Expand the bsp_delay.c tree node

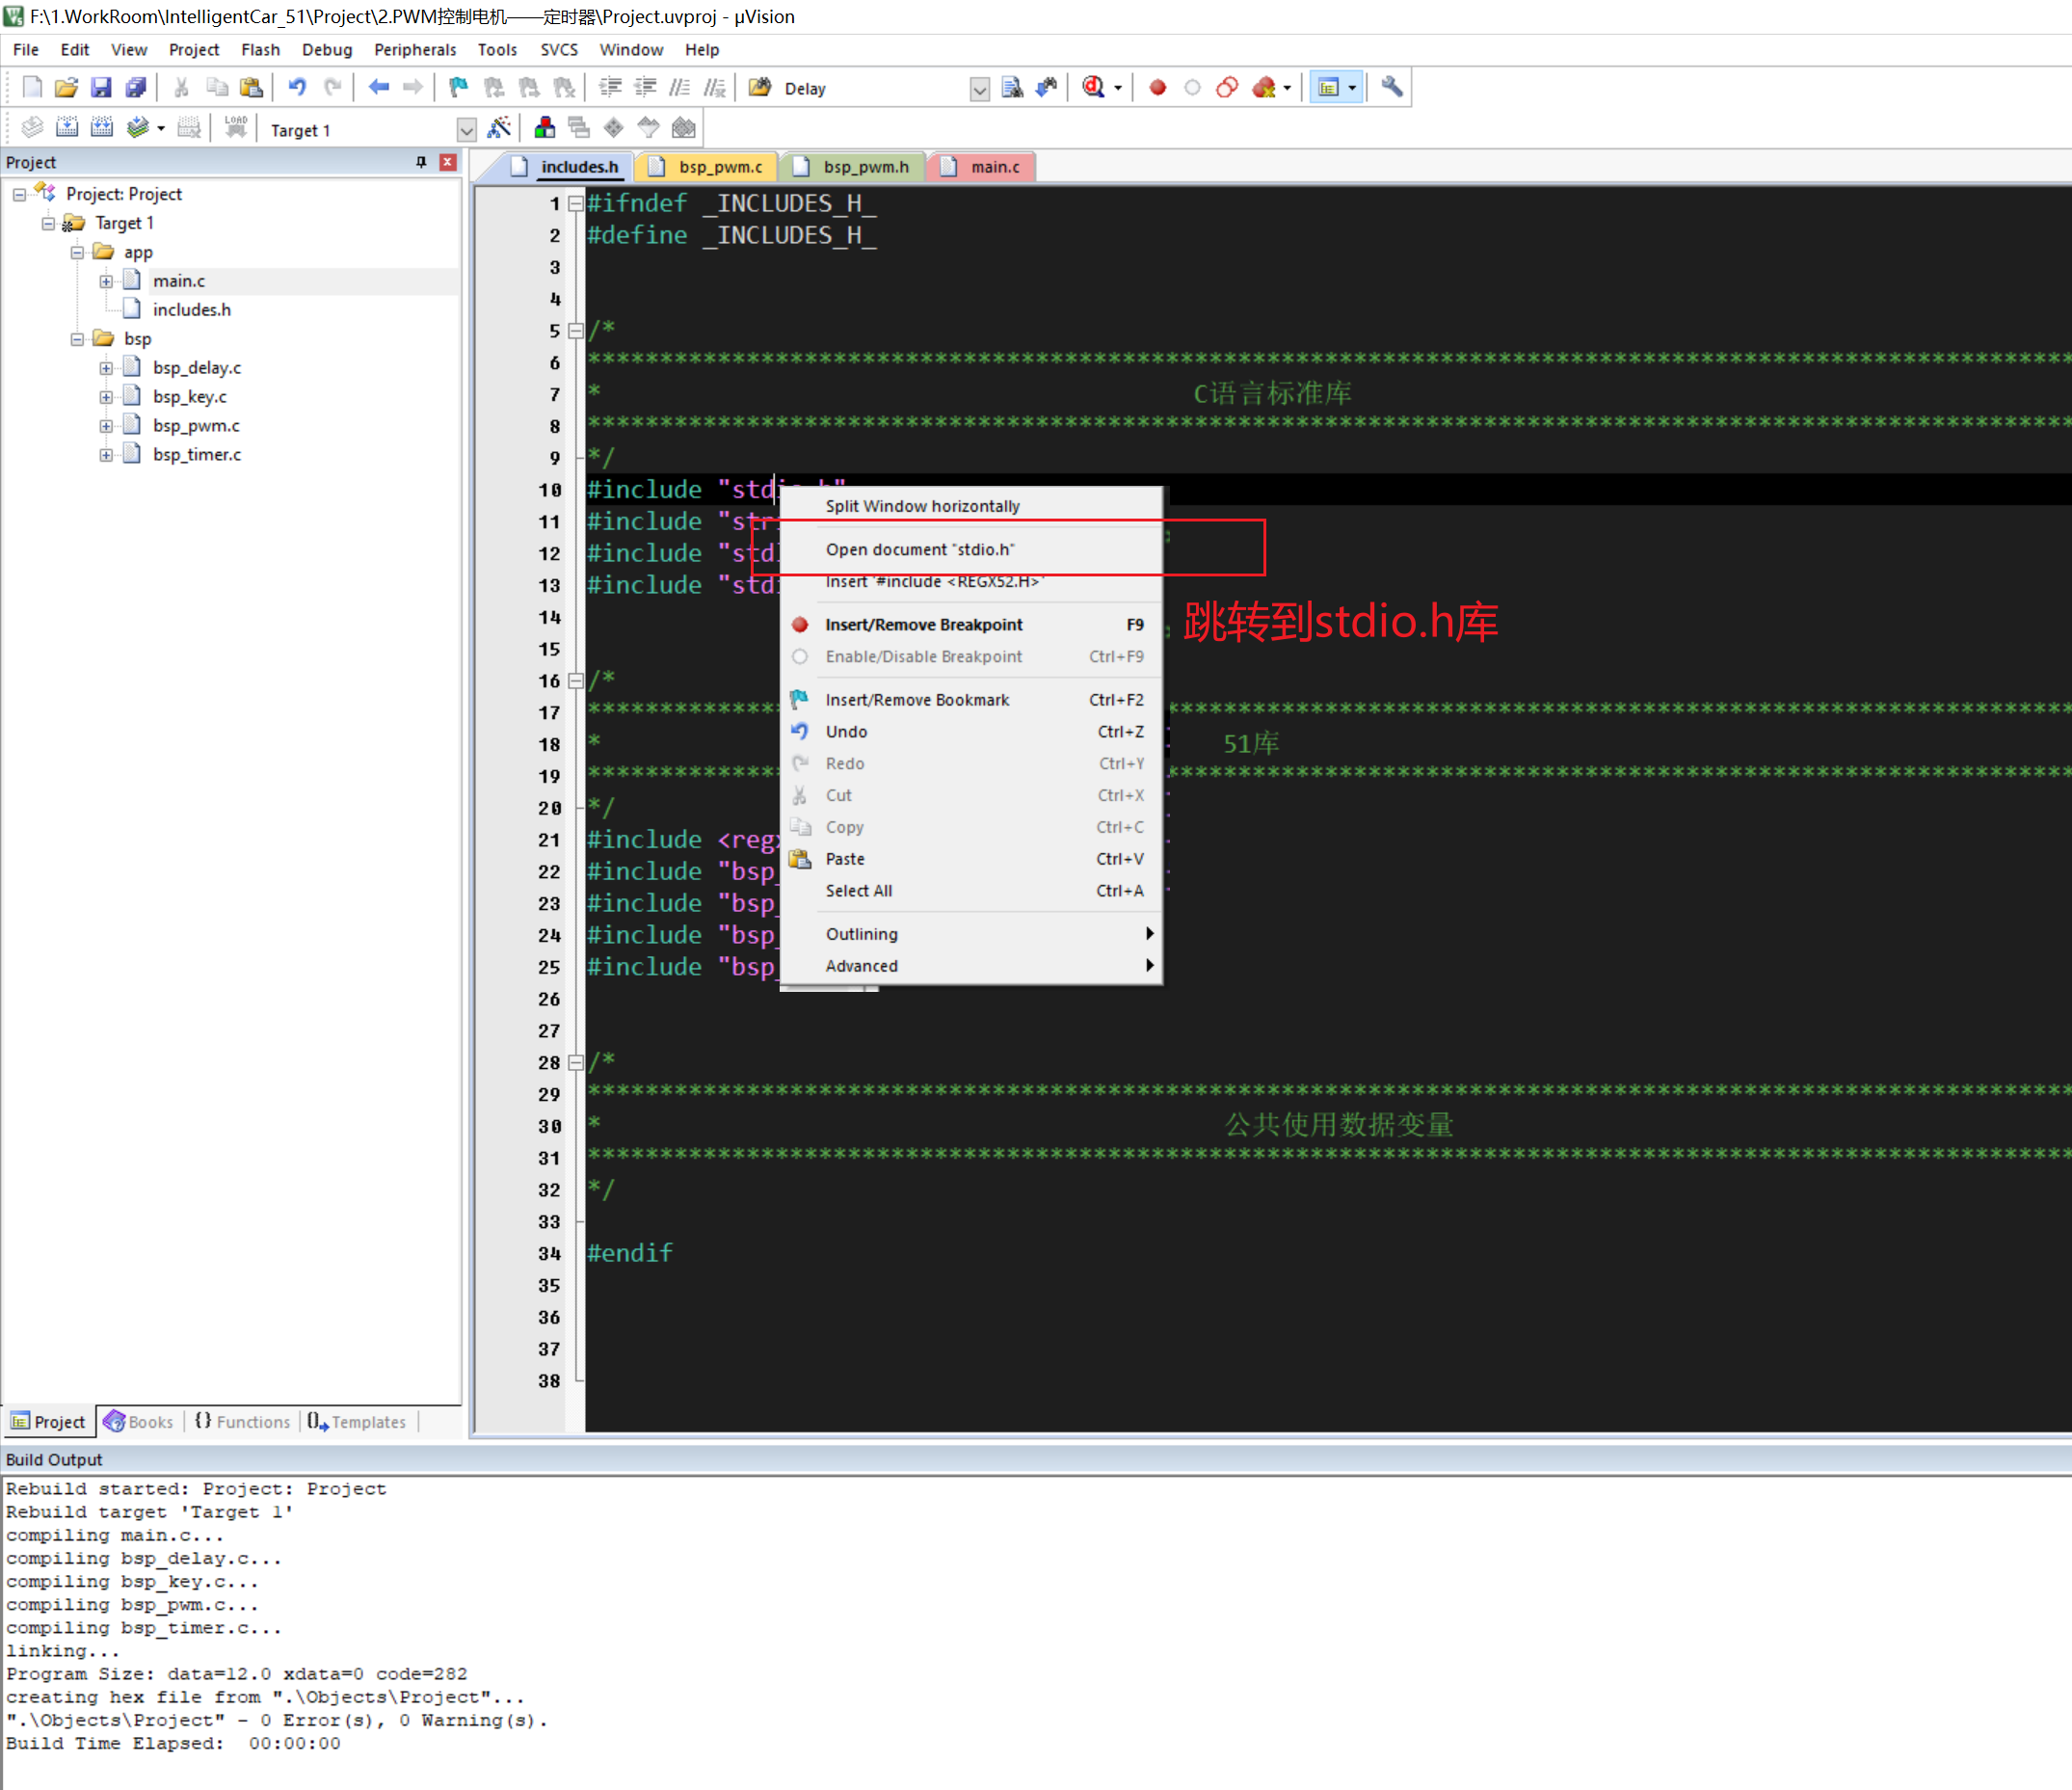pos(106,369)
